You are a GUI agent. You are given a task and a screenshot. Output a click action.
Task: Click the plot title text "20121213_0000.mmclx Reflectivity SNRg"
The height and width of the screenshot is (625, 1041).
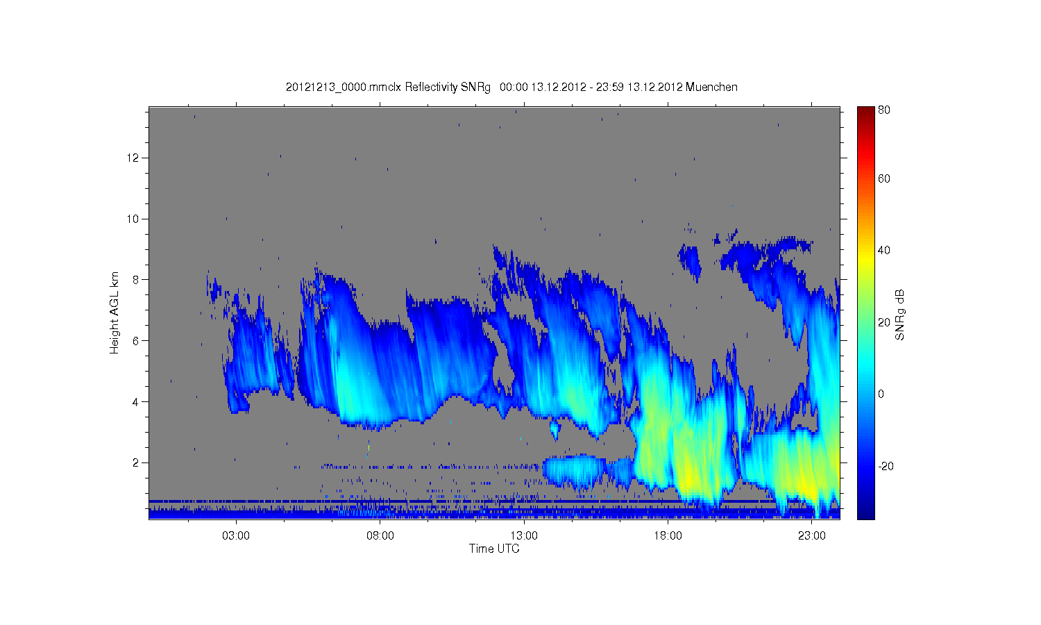(x=388, y=87)
